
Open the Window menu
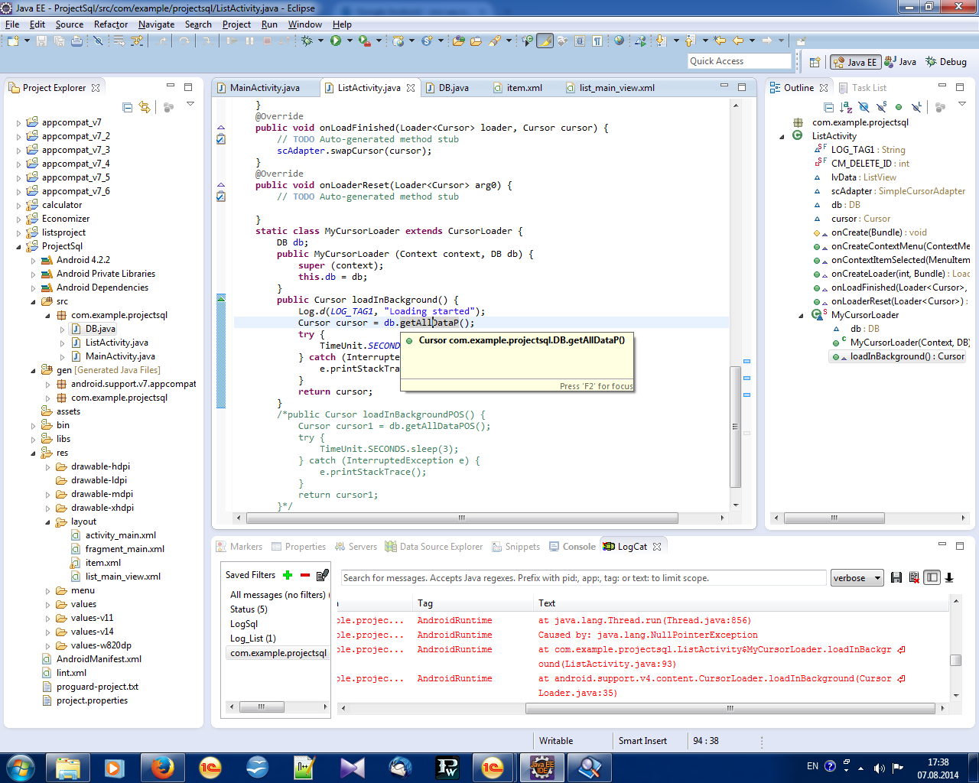pyautogui.click(x=304, y=24)
